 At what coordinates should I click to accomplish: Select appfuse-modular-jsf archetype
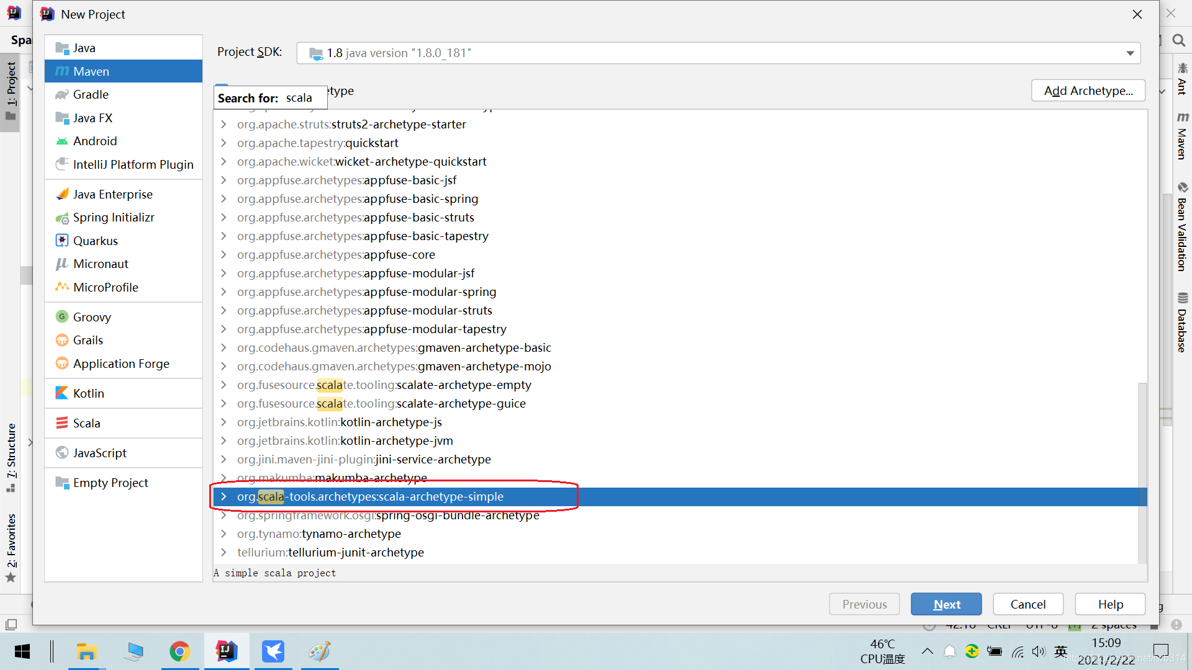355,273
